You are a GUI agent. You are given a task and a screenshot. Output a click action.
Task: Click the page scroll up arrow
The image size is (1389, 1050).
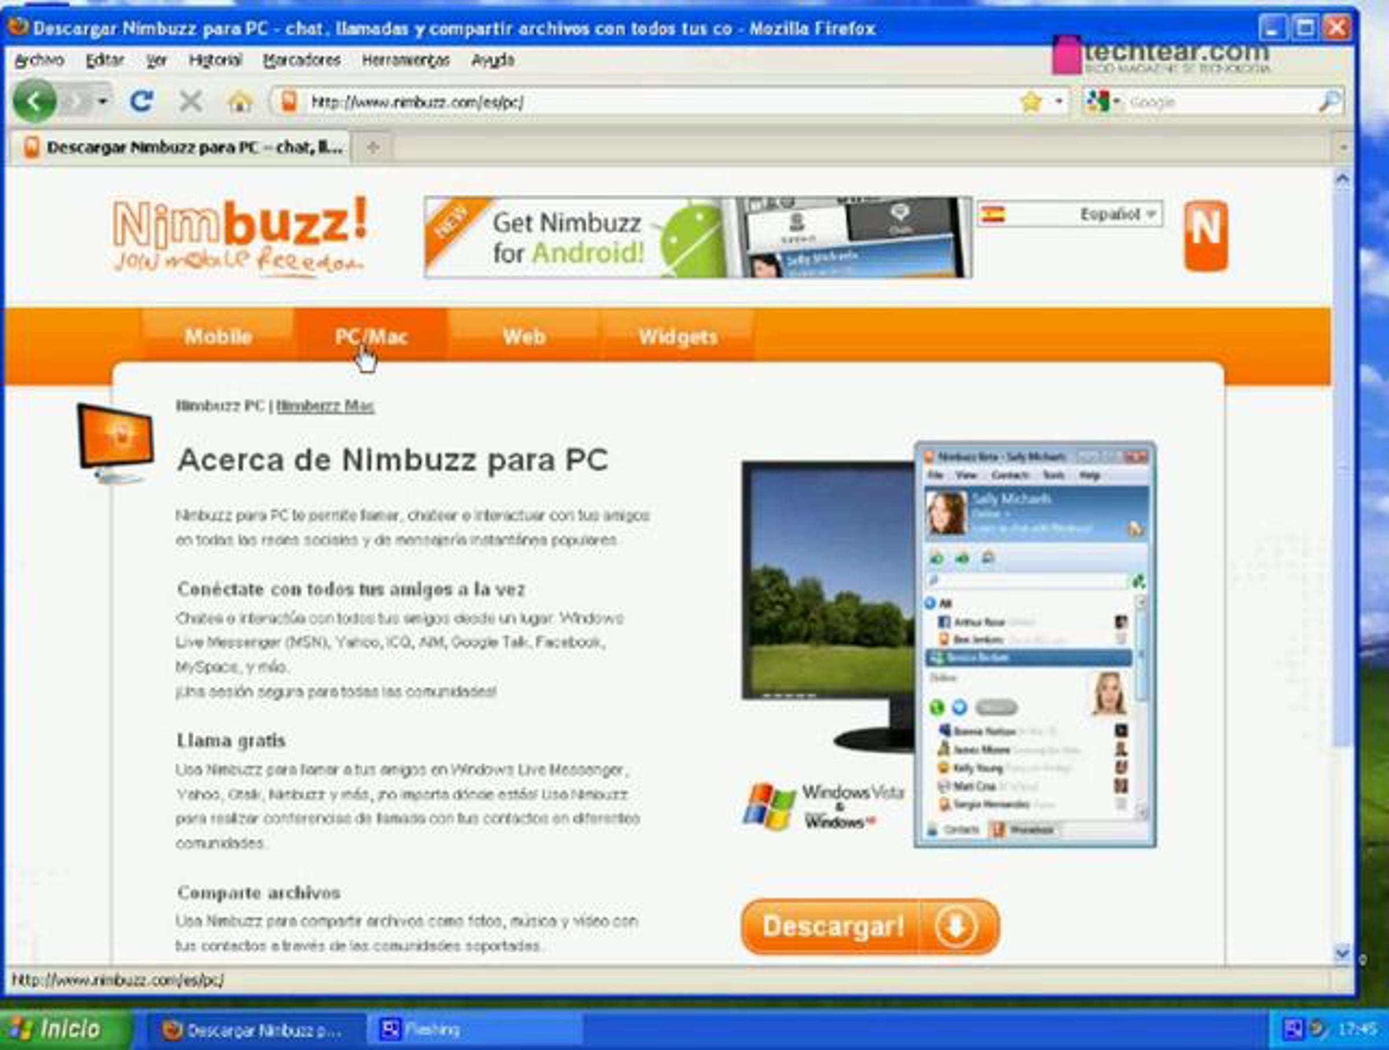point(1343,180)
